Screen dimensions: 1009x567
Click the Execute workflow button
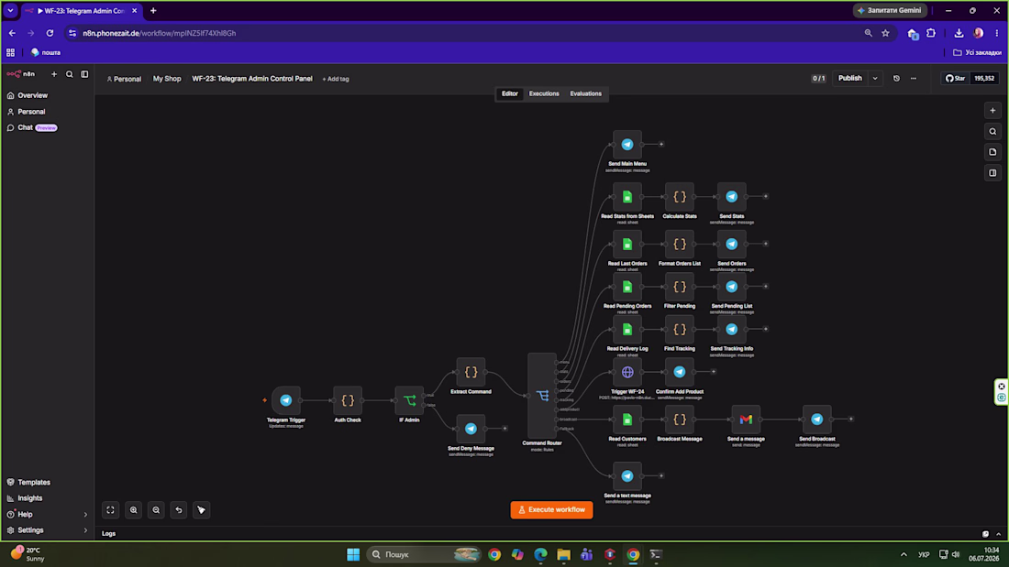[551, 510]
